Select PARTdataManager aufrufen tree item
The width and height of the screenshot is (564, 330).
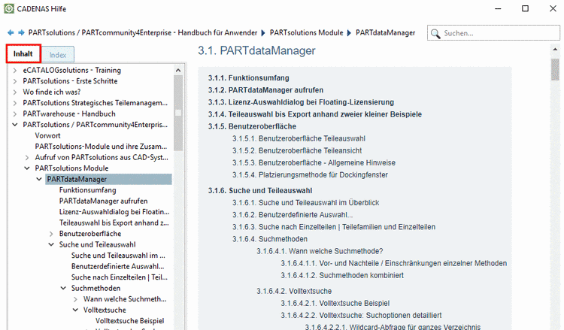pyautogui.click(x=103, y=201)
